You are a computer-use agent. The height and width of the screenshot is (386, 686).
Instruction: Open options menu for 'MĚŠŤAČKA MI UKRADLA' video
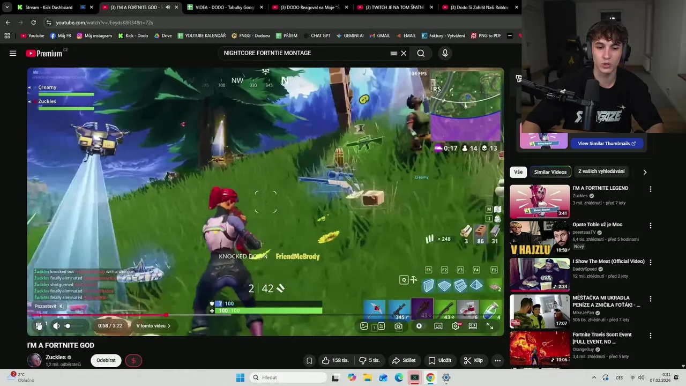click(650, 299)
